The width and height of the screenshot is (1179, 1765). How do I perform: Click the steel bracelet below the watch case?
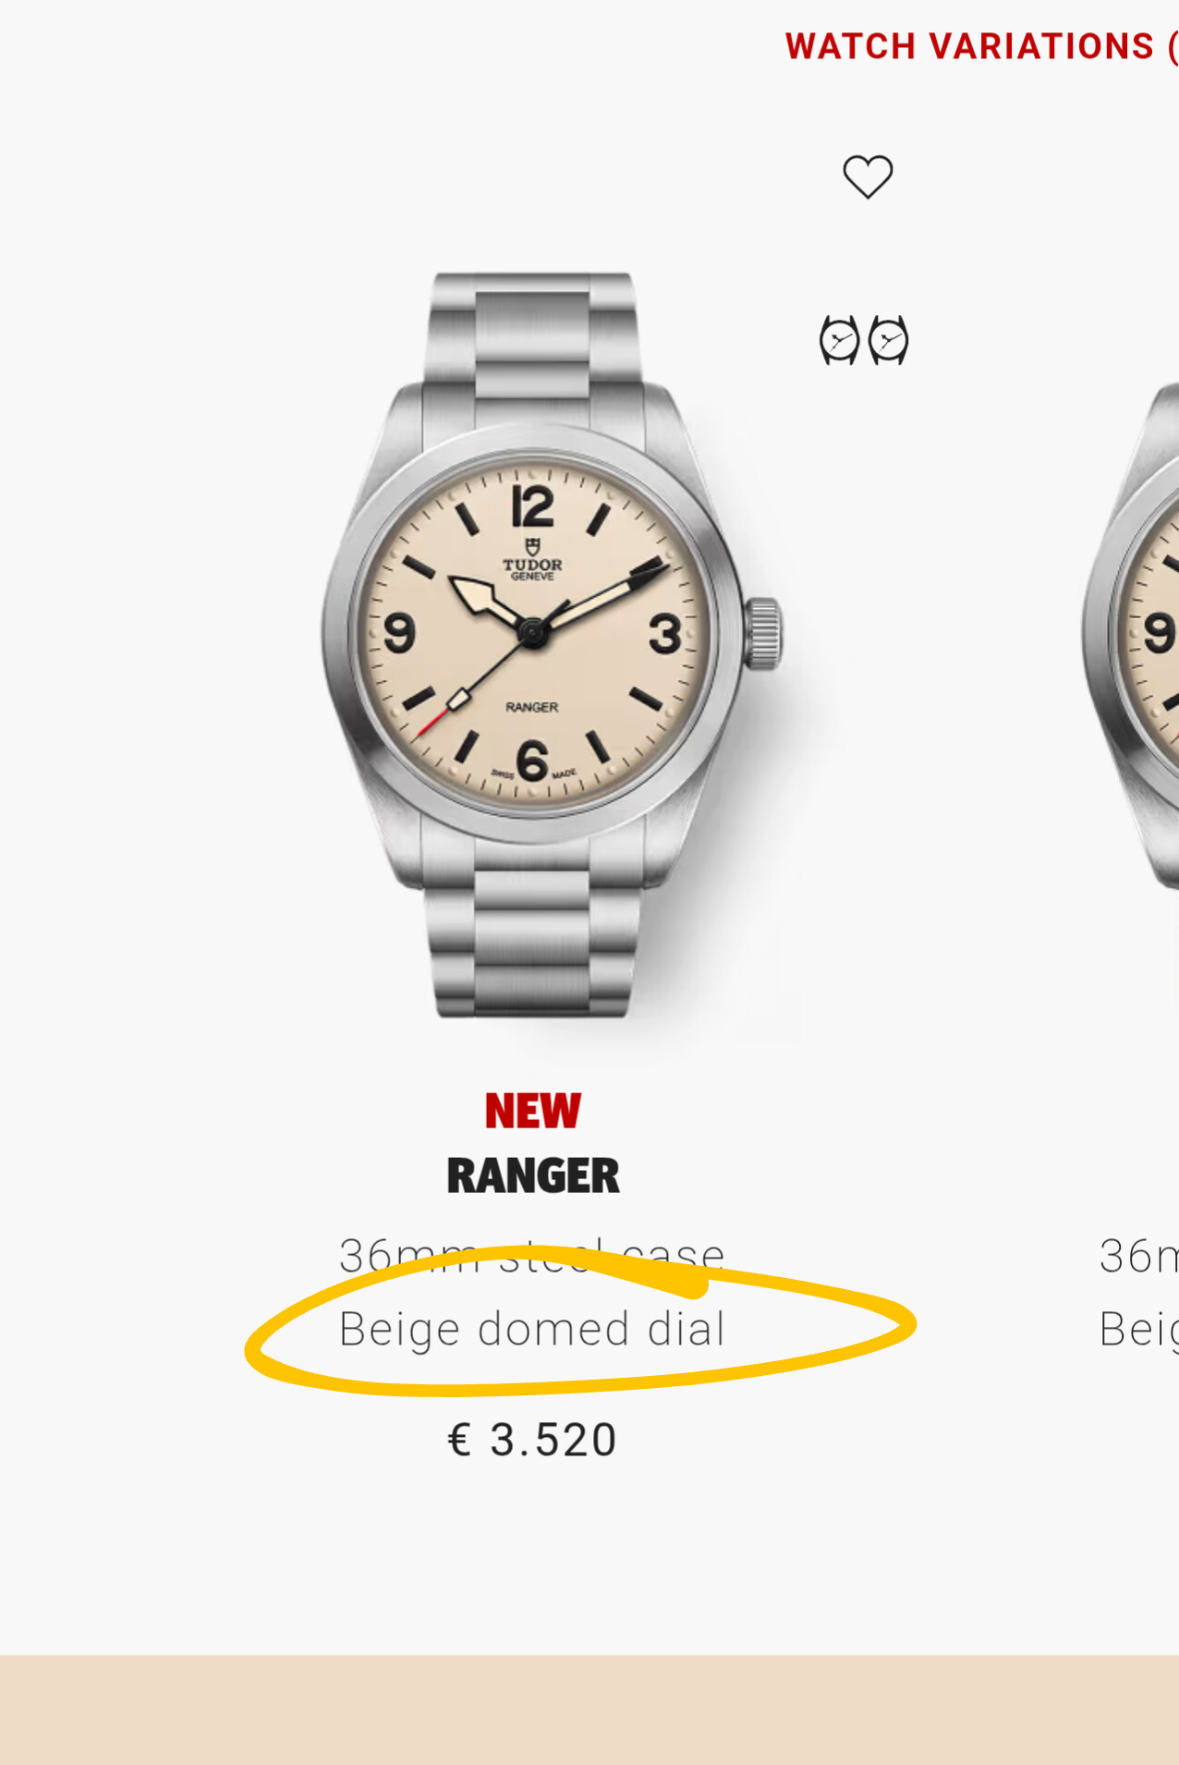[x=532, y=933]
